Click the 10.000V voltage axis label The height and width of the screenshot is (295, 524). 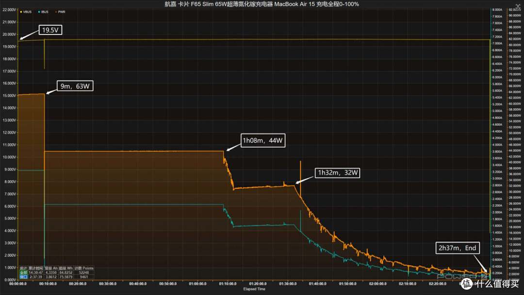tap(9, 157)
